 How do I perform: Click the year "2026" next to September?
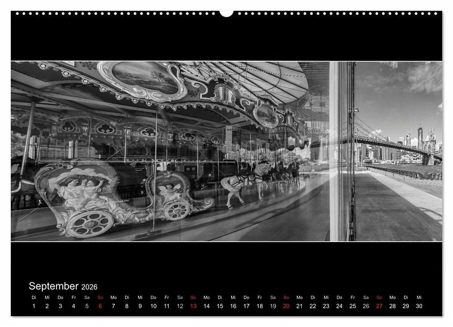click(89, 287)
